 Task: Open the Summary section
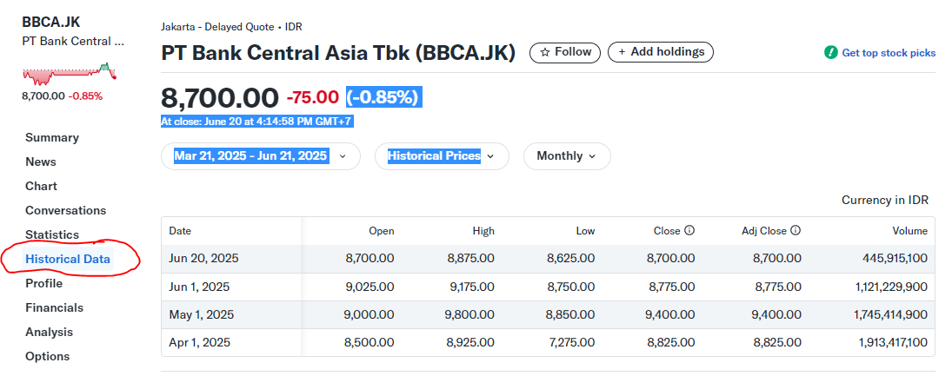pos(52,137)
